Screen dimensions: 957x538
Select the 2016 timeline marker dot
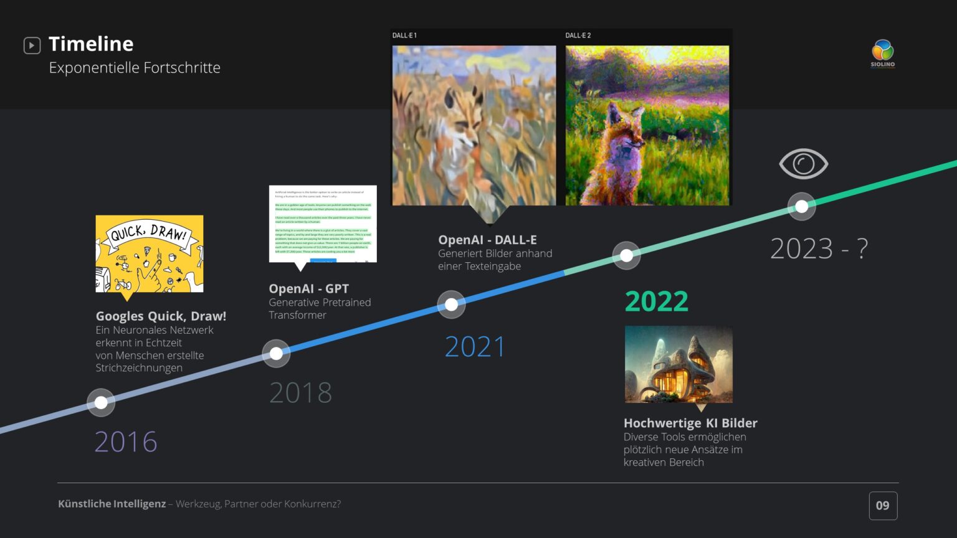(x=101, y=403)
